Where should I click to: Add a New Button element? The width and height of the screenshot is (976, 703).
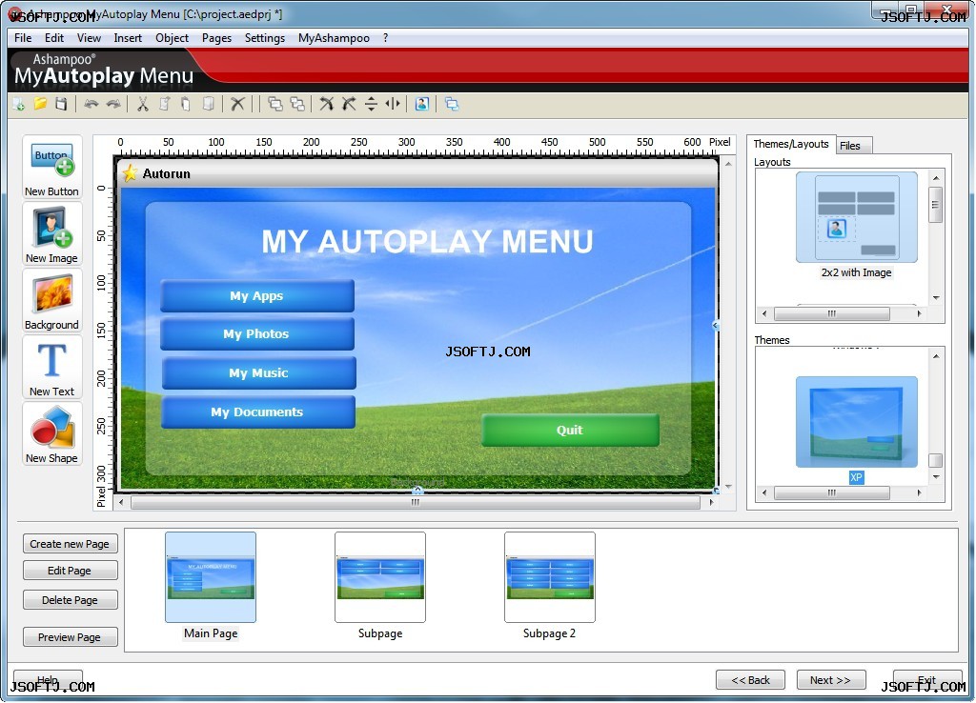click(x=51, y=168)
